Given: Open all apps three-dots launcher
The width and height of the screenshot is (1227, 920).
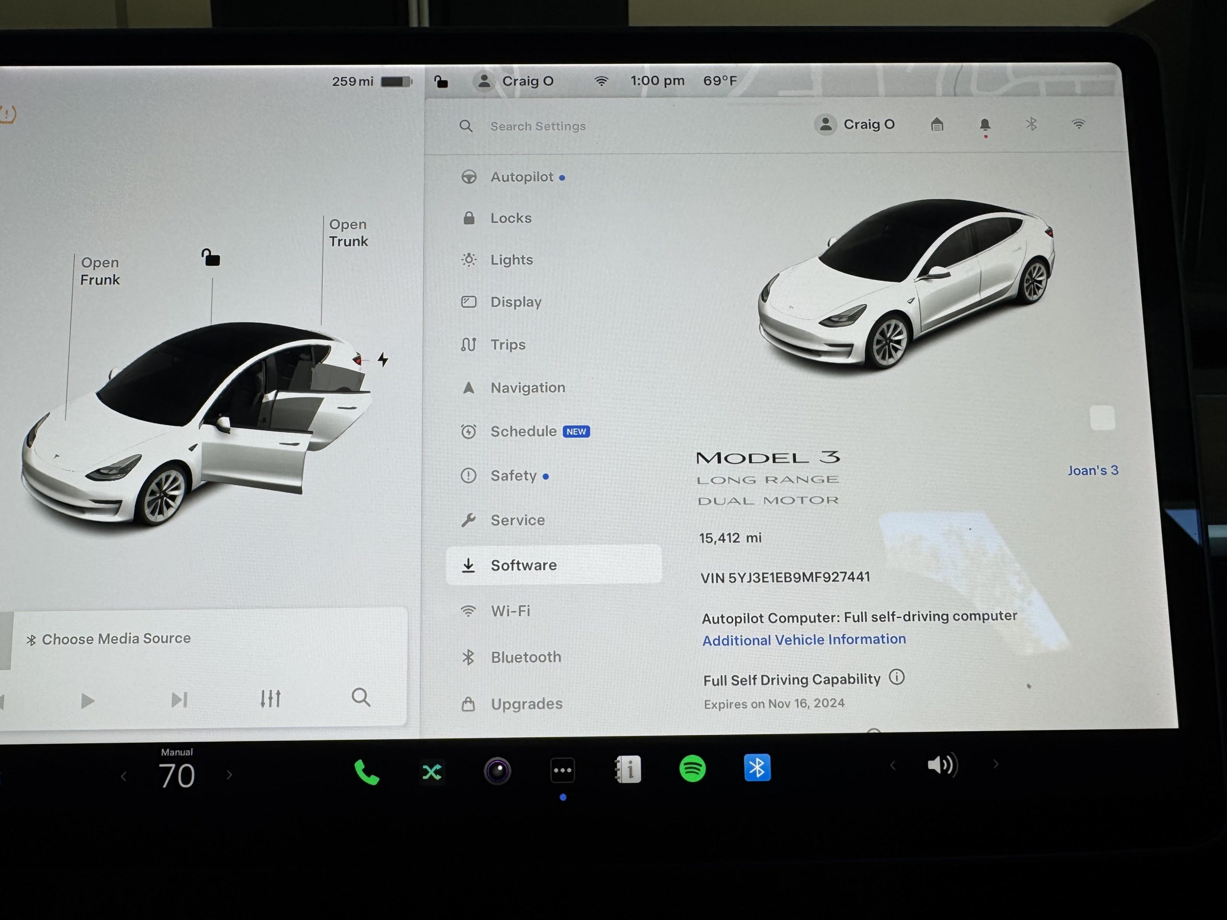Looking at the screenshot, I should coord(563,770).
